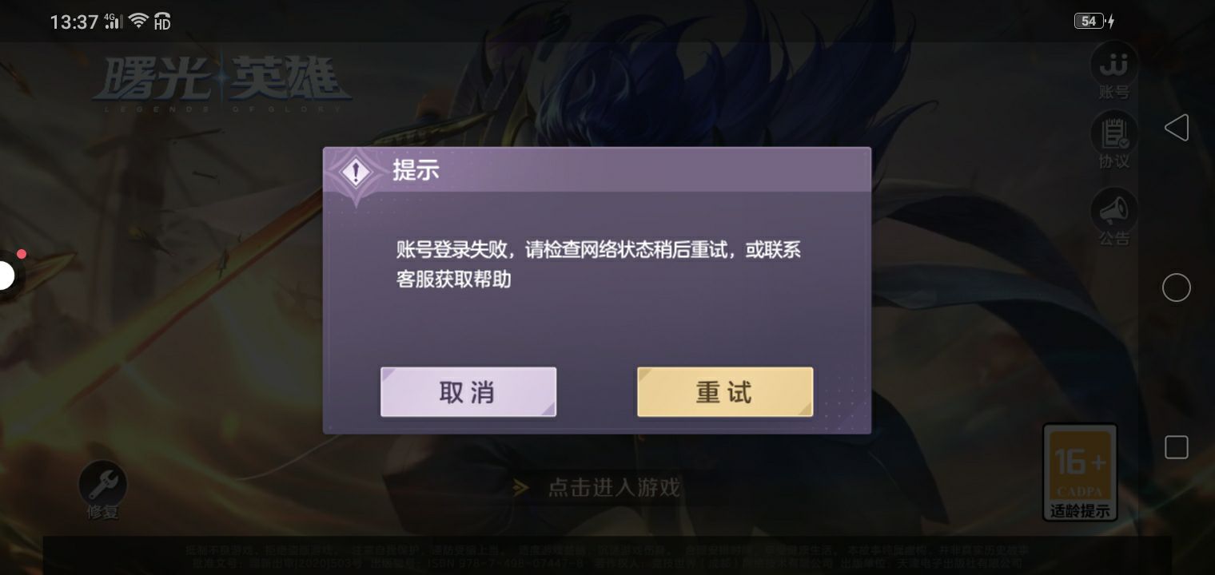Tap the 13:37 clock in status bar
The width and height of the screenshot is (1215, 575).
tap(74, 22)
